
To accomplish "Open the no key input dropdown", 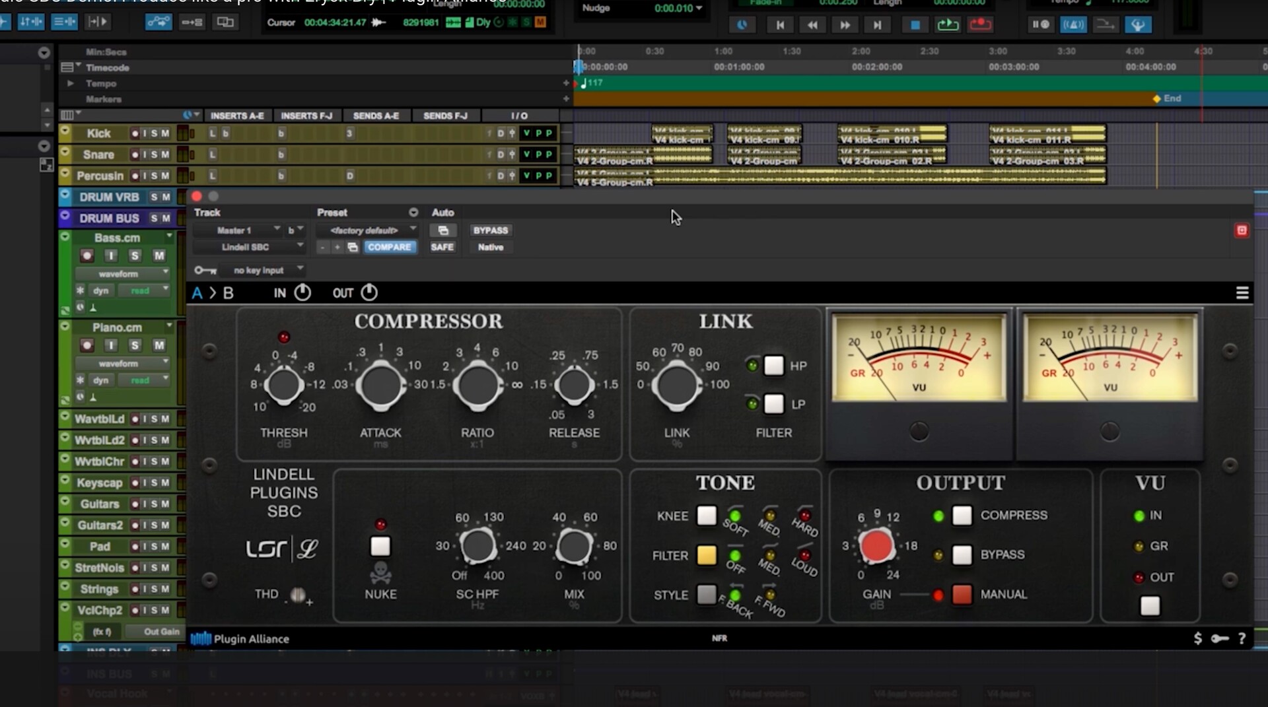I will click(x=263, y=270).
